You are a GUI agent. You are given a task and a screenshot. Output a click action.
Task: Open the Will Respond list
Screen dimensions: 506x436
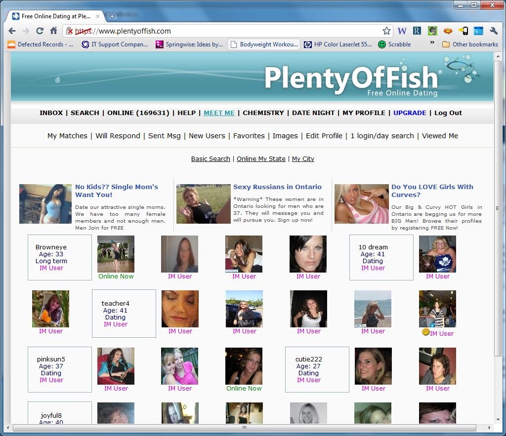click(118, 136)
